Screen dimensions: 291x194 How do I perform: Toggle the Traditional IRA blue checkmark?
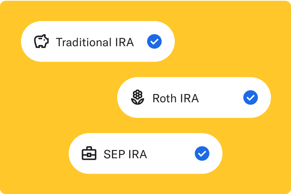click(x=154, y=41)
